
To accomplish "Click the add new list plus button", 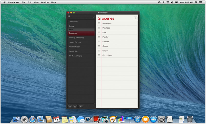I will [81, 106].
